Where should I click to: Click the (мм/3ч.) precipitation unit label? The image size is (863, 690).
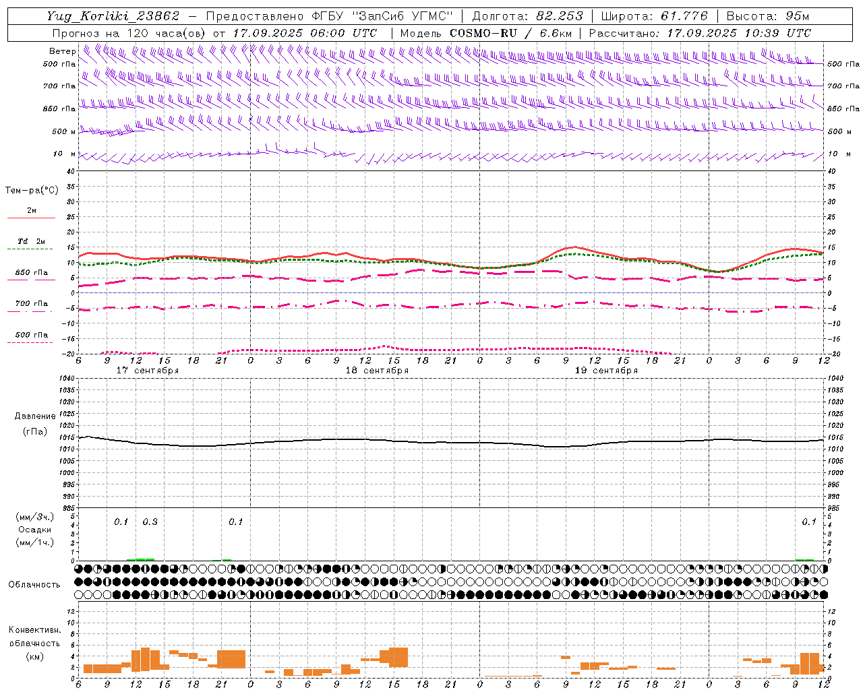(35, 517)
